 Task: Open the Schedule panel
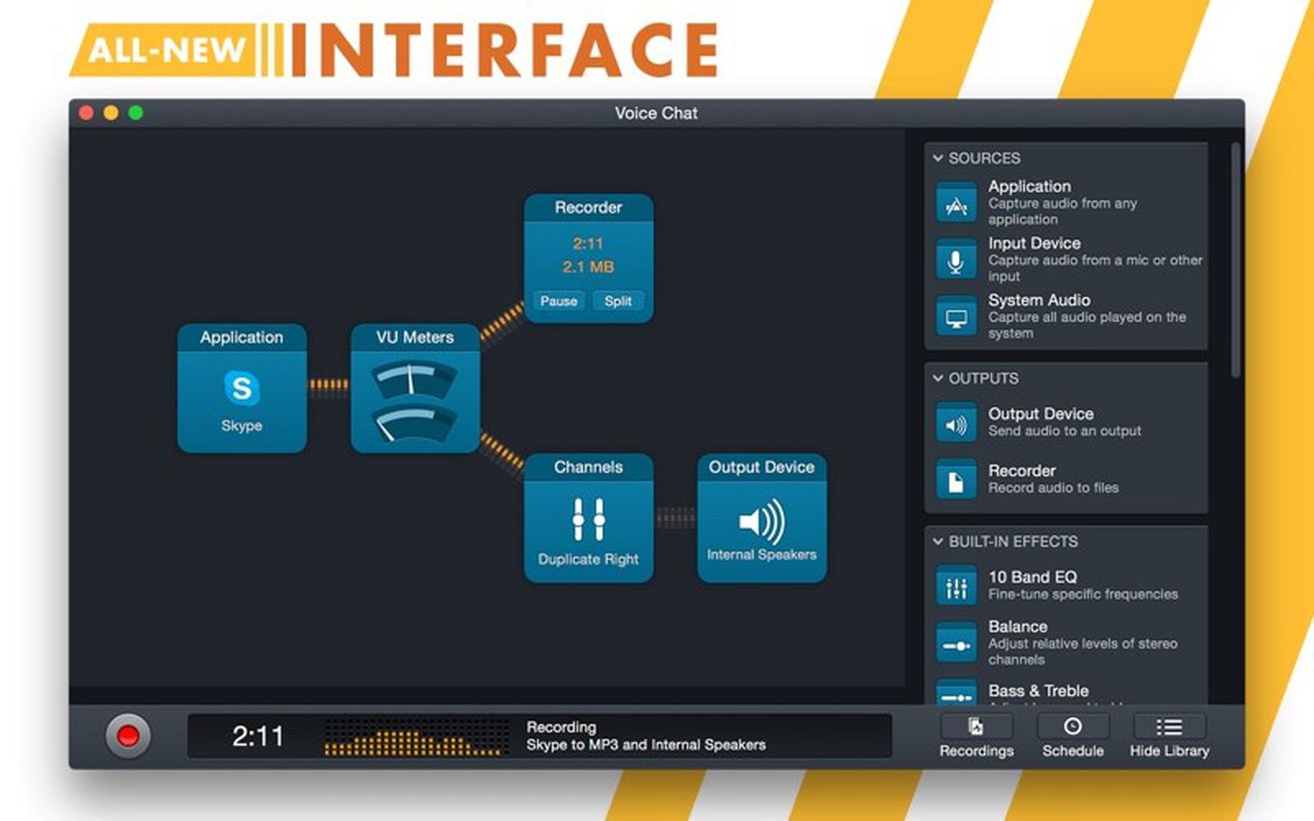click(1073, 736)
